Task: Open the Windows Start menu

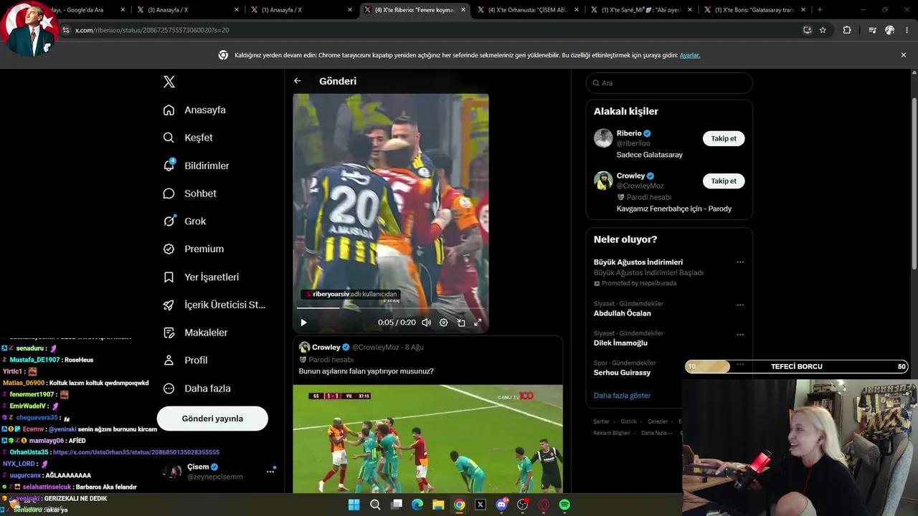Action: pyautogui.click(x=354, y=505)
